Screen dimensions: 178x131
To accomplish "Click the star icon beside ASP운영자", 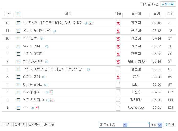I will pyautogui.click(x=118, y=62).
